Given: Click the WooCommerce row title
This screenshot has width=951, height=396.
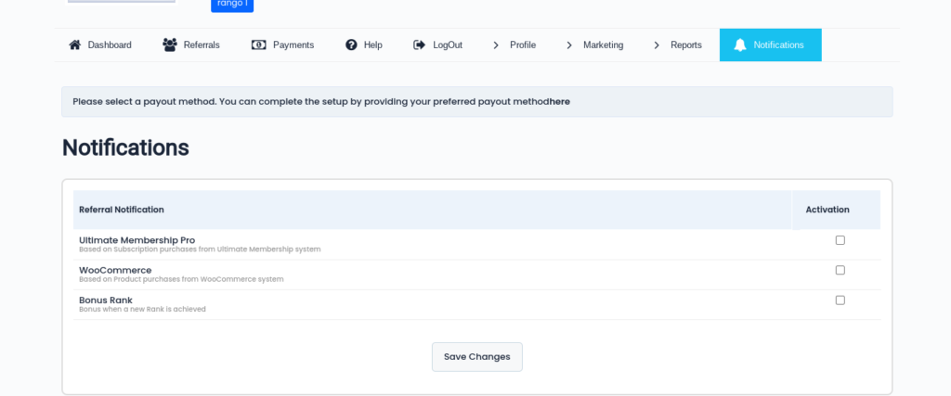Looking at the screenshot, I should [115, 270].
